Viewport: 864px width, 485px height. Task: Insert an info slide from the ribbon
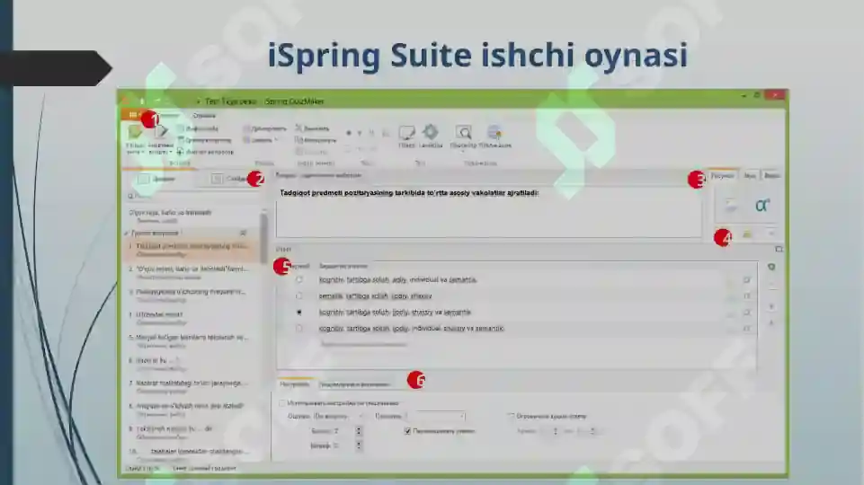pos(198,128)
